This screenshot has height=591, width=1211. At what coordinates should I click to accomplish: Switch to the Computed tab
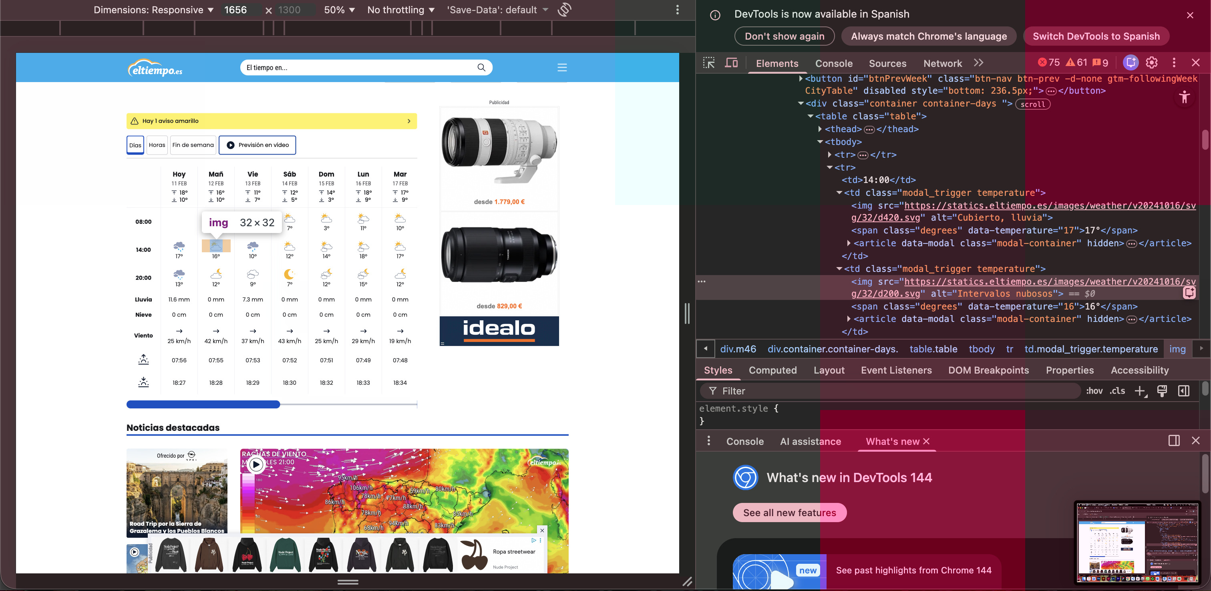(772, 370)
